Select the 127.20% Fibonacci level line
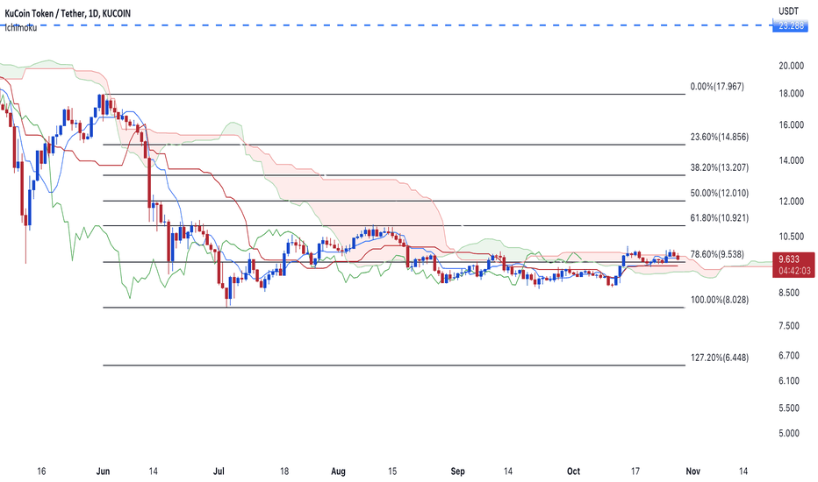Screen dimensions: 818x482 click(x=394, y=365)
